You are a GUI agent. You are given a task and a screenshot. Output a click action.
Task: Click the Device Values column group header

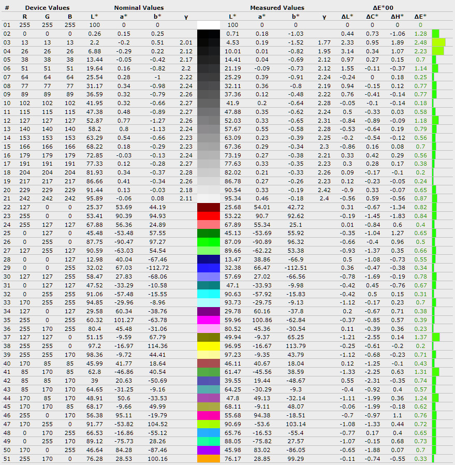pyautogui.click(x=47, y=8)
